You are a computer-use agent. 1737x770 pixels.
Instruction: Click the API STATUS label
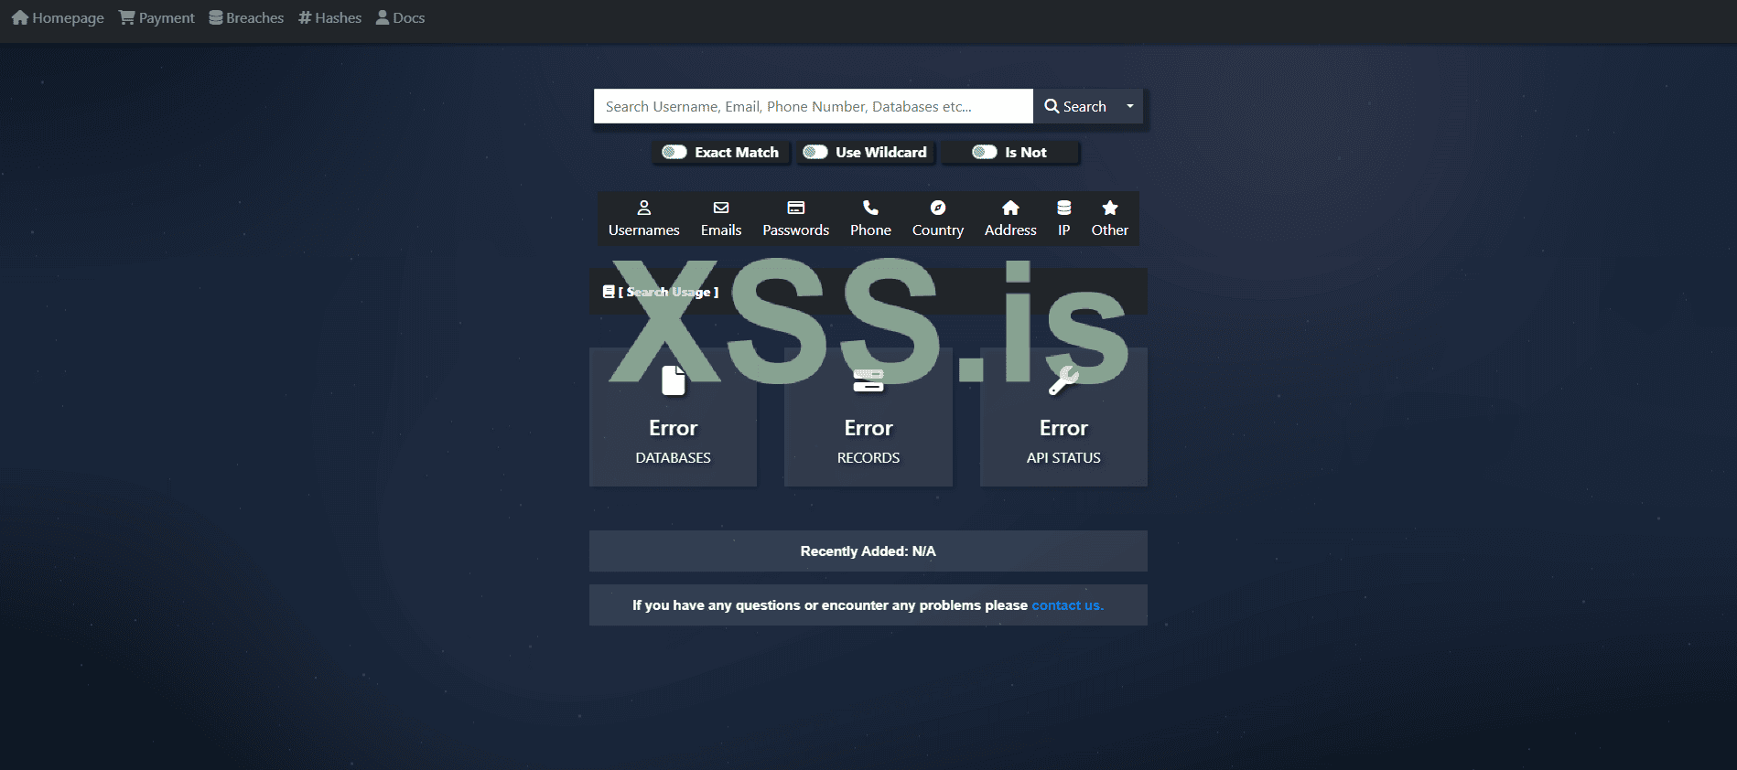[x=1063, y=457]
